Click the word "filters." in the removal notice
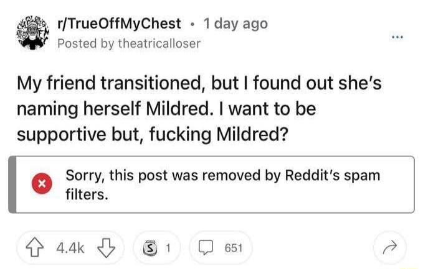This screenshot has width=423, height=269. [x=88, y=195]
